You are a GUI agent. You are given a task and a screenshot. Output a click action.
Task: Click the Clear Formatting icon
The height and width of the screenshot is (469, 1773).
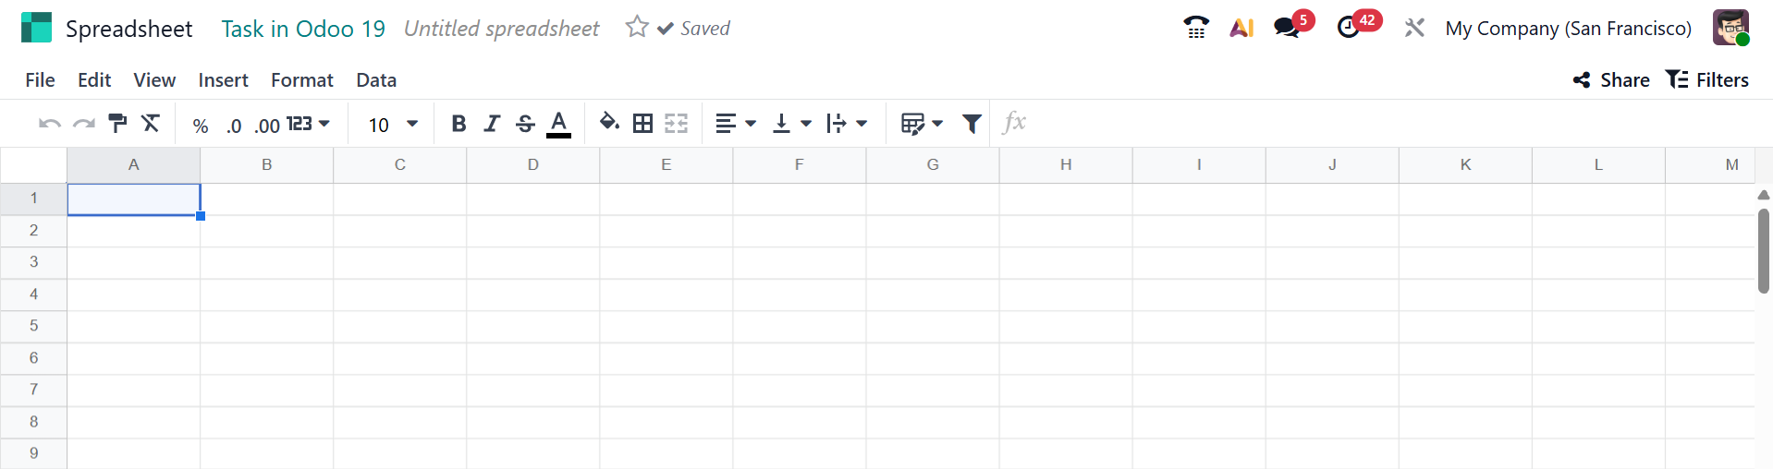(151, 124)
